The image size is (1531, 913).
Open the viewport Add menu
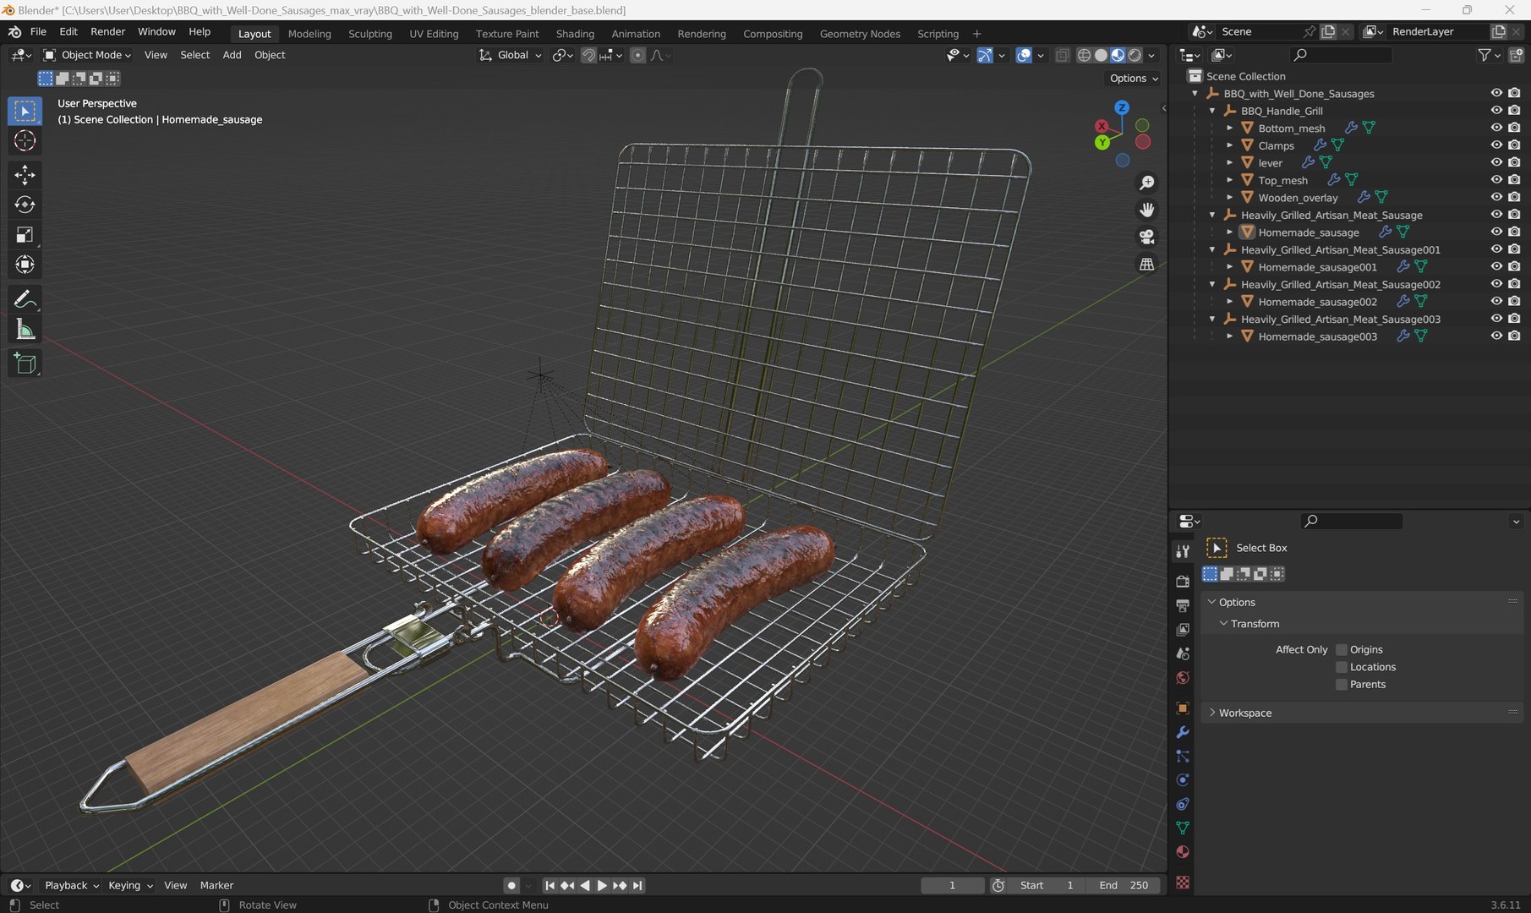pyautogui.click(x=232, y=55)
